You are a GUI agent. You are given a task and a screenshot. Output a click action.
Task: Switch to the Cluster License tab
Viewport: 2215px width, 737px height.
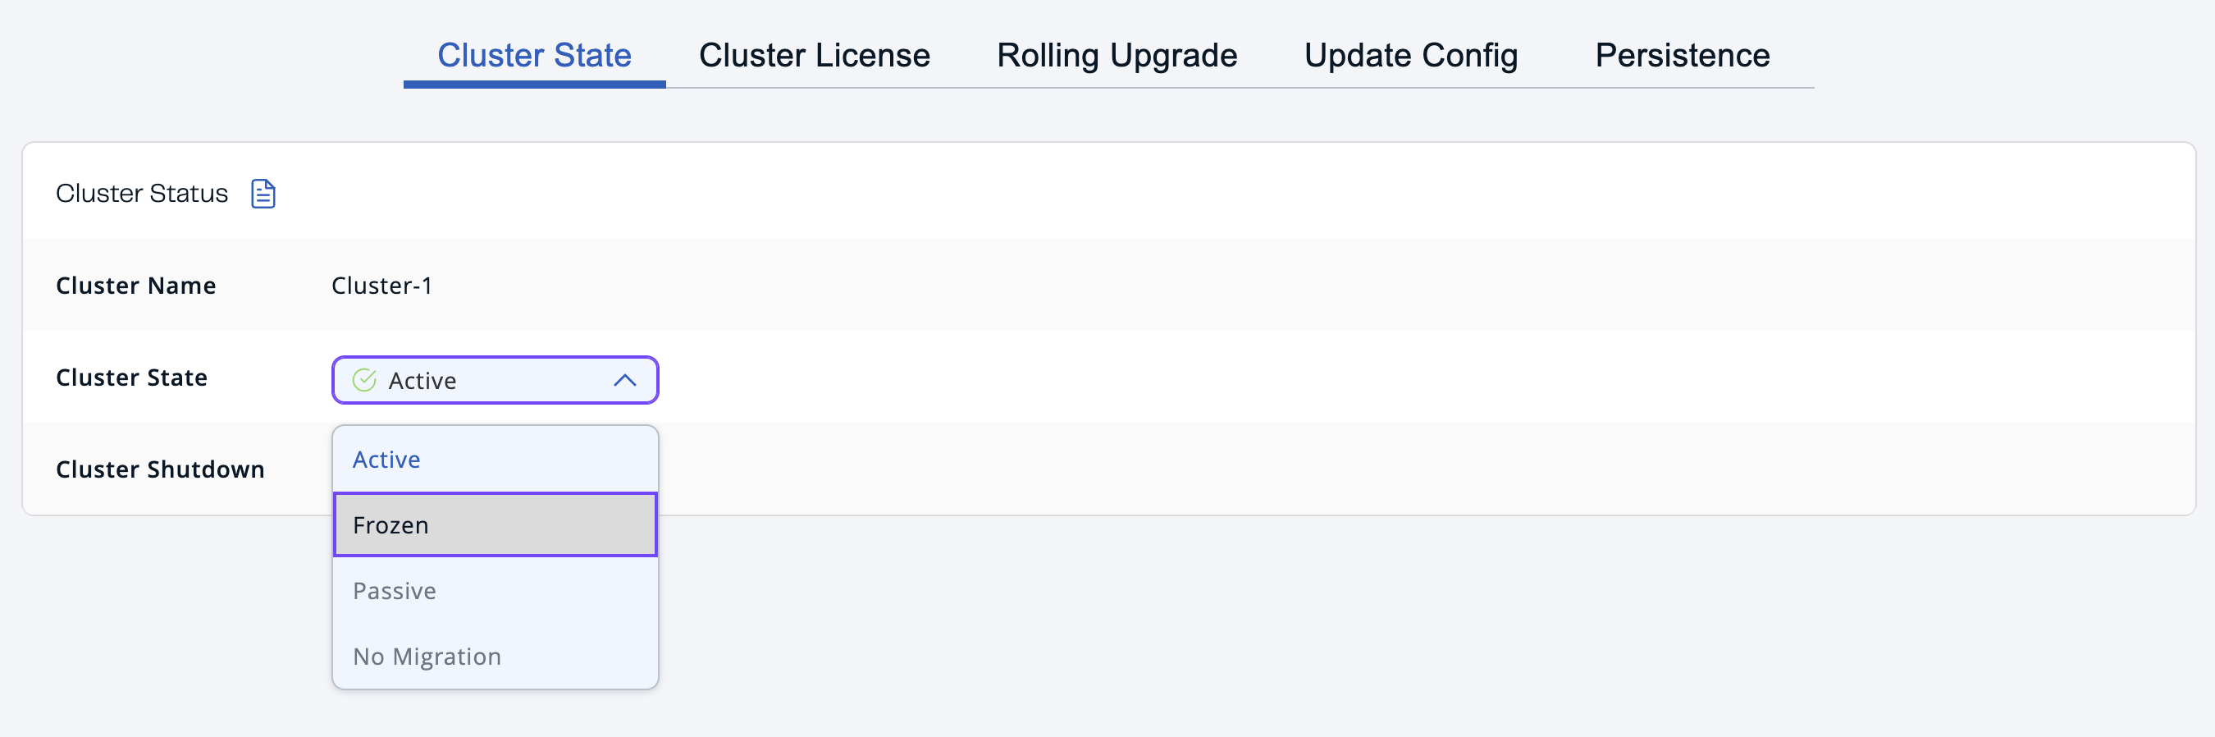coord(815,54)
